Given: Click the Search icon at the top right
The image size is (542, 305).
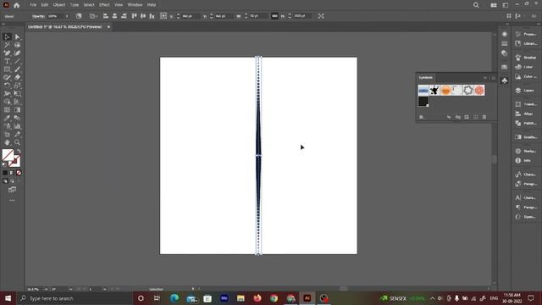Looking at the screenshot, I should click(x=476, y=5).
